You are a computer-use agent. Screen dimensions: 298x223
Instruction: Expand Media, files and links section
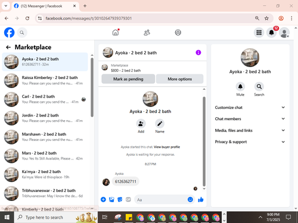[x=250, y=130]
